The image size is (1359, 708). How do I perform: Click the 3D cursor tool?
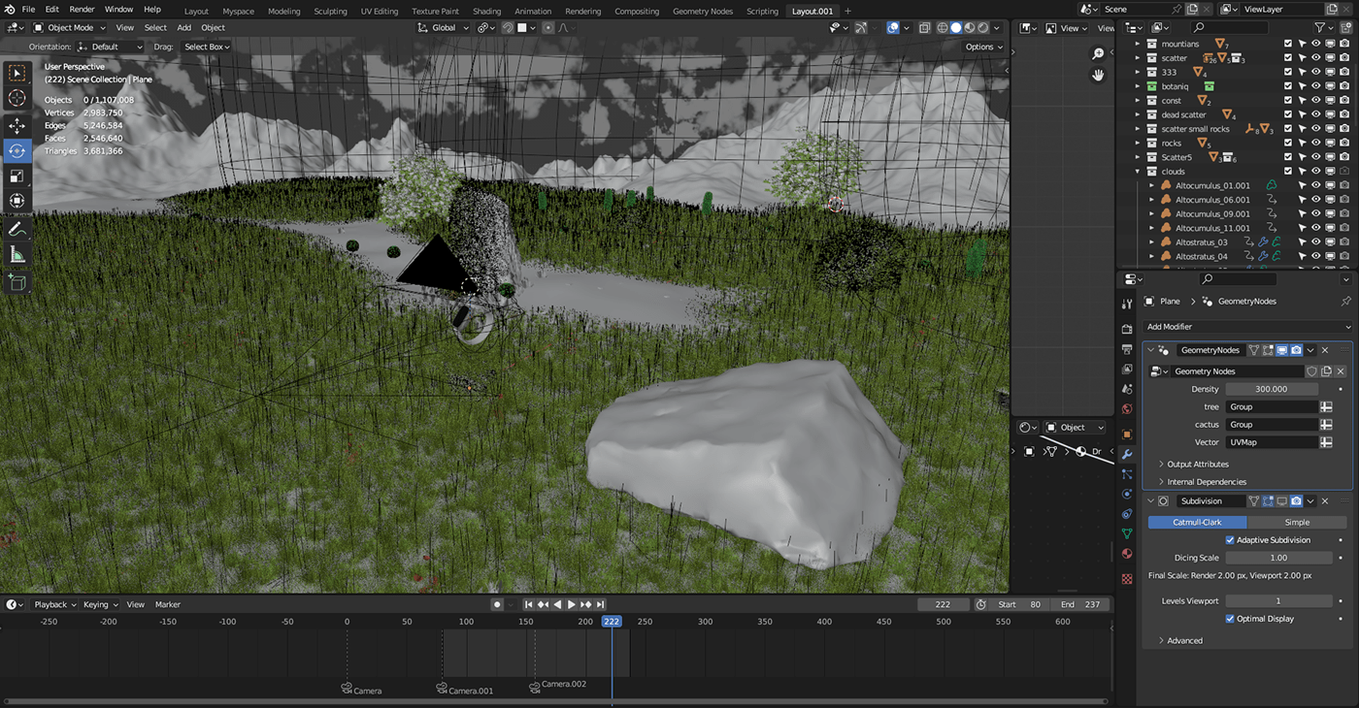click(x=17, y=98)
